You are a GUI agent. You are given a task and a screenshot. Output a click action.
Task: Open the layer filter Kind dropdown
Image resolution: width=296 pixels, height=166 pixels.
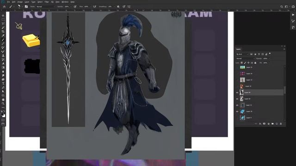click(x=242, y=54)
